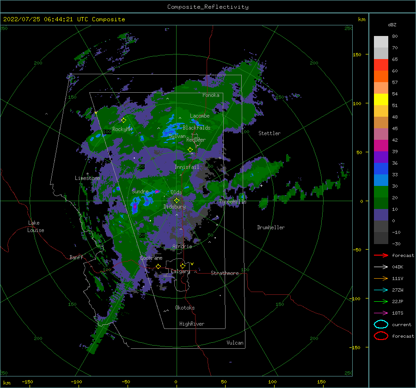Click the Composite_Reflectivity title
This screenshot has height=388, width=416.
pyautogui.click(x=208, y=7)
